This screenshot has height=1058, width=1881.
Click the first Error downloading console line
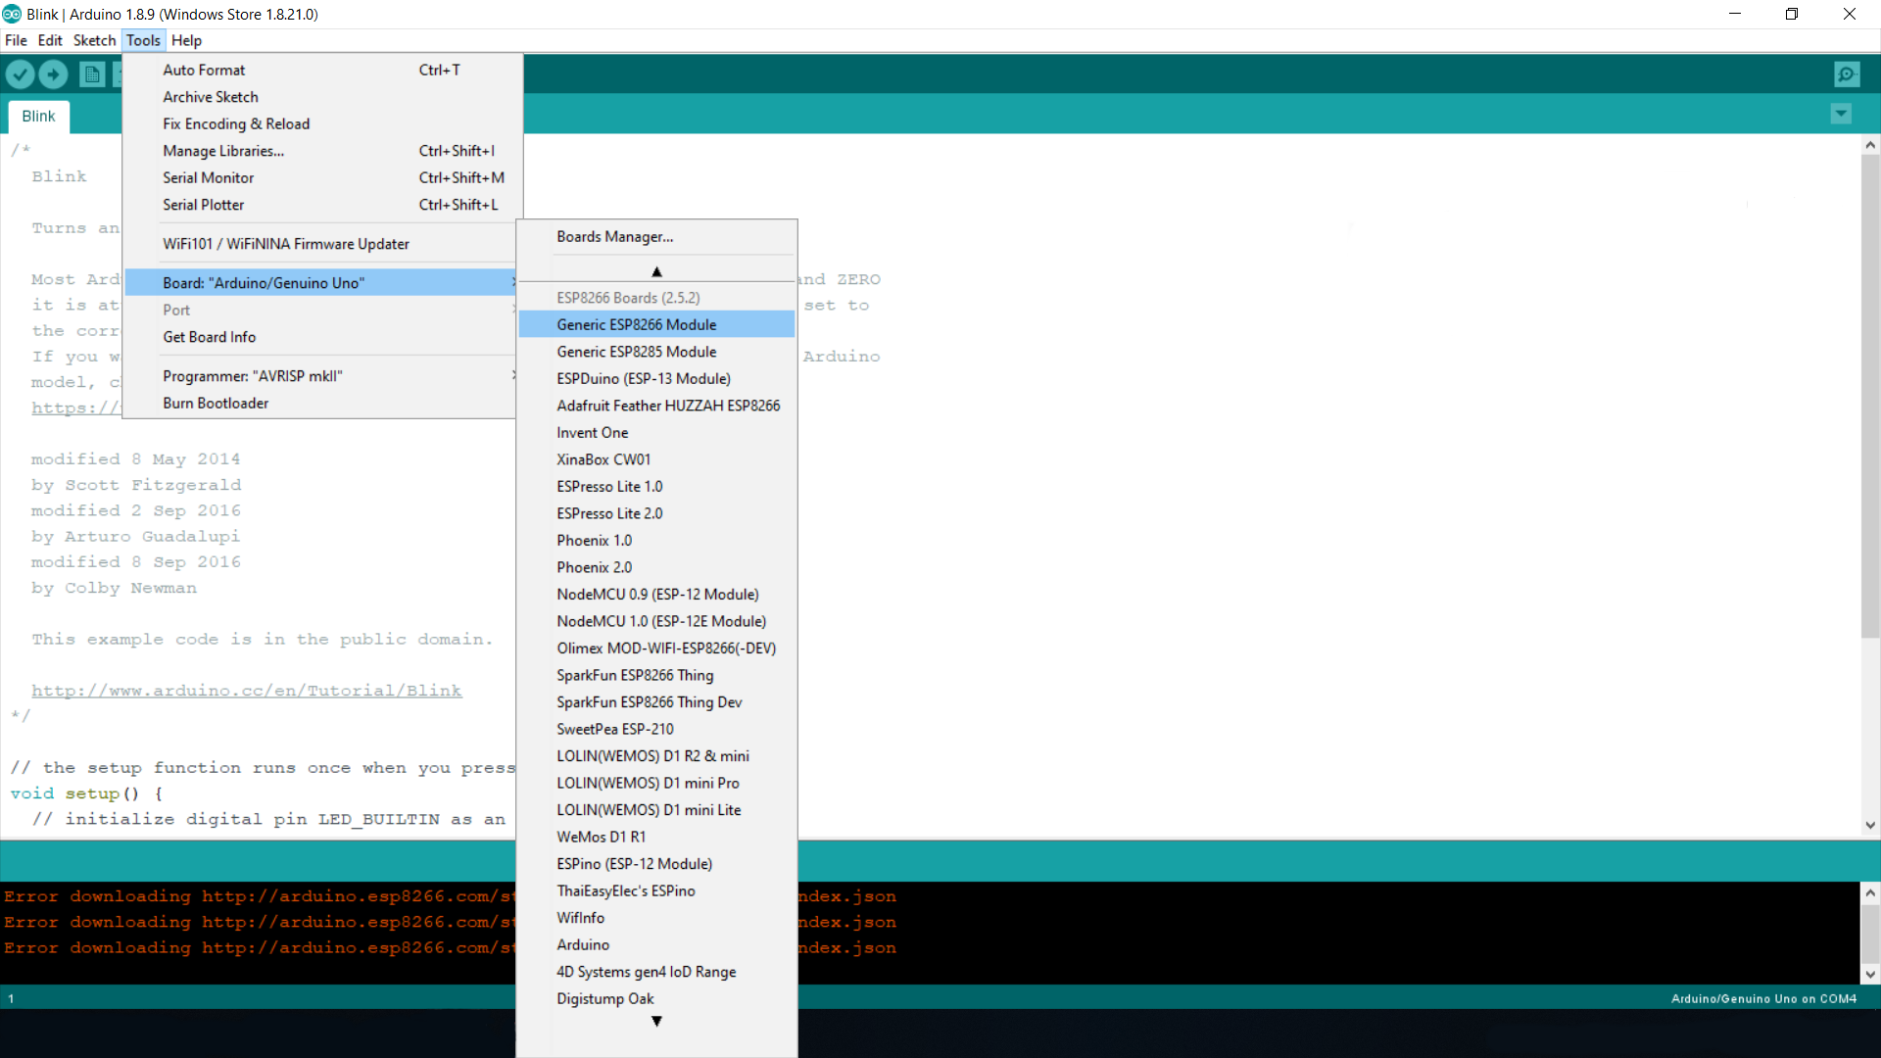[450, 896]
